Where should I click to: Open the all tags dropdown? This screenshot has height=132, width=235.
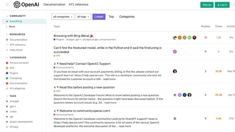(83, 17)
